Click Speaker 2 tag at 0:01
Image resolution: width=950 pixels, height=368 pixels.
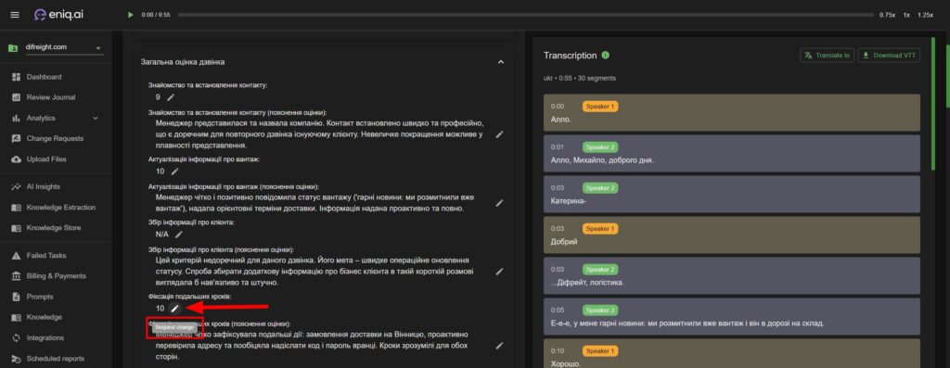600,147
